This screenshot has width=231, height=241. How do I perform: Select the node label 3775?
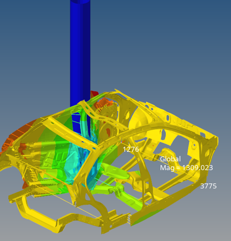point(208,186)
